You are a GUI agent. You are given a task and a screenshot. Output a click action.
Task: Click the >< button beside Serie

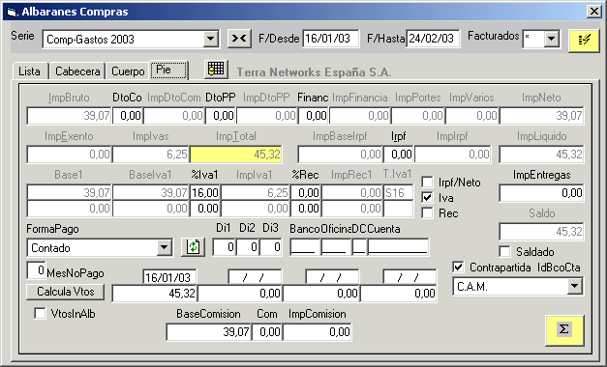pyautogui.click(x=239, y=39)
